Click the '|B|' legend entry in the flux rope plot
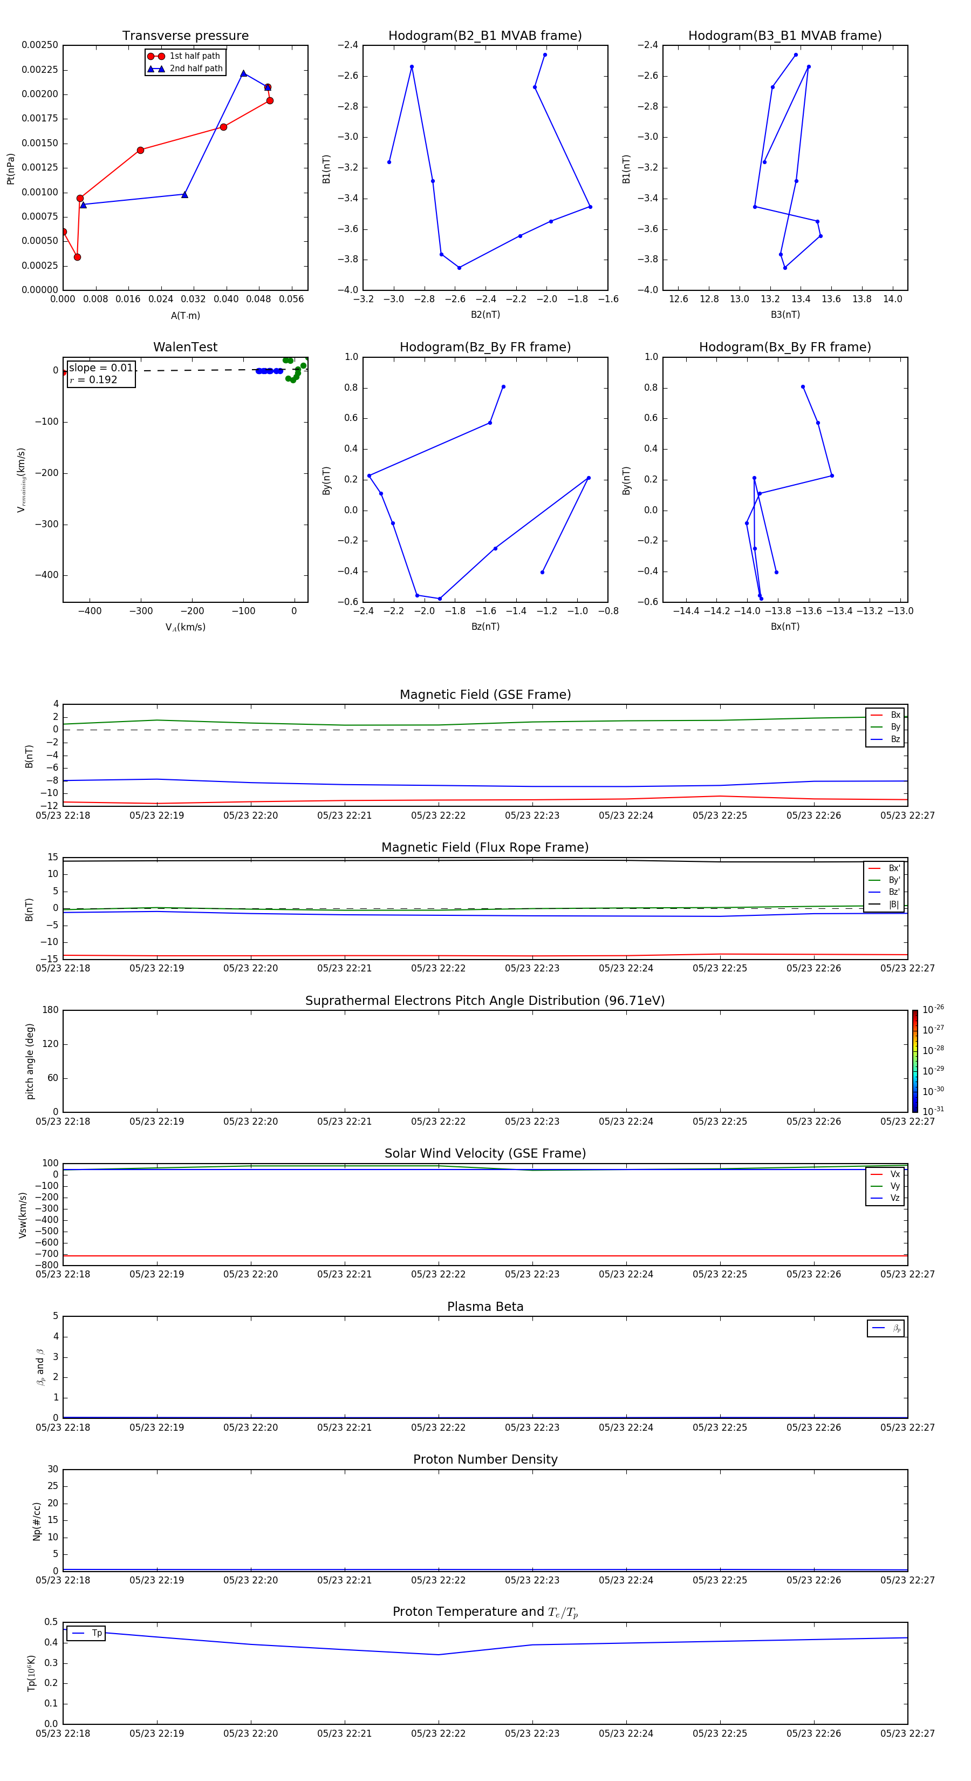 (x=884, y=905)
